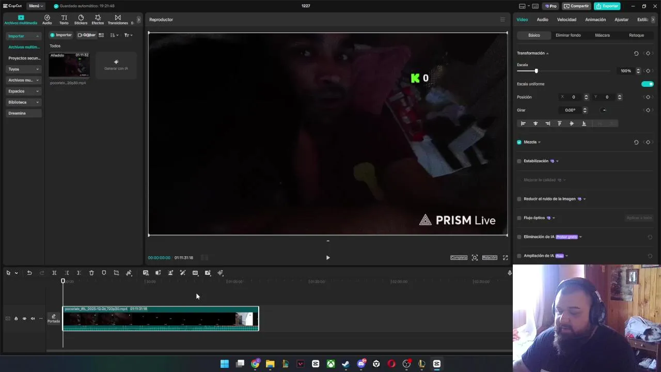Enter fullscreen preview icon

coord(505,257)
